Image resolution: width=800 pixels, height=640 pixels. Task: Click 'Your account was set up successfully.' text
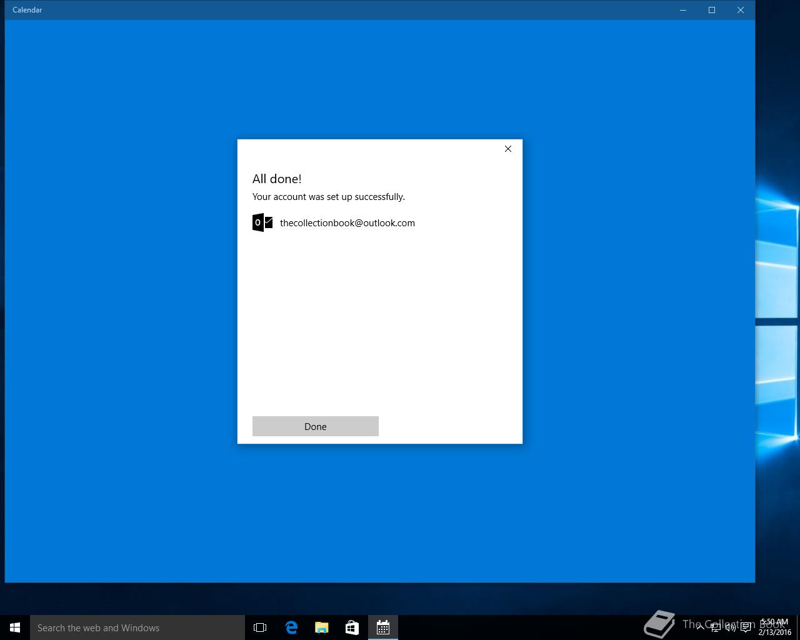point(329,197)
